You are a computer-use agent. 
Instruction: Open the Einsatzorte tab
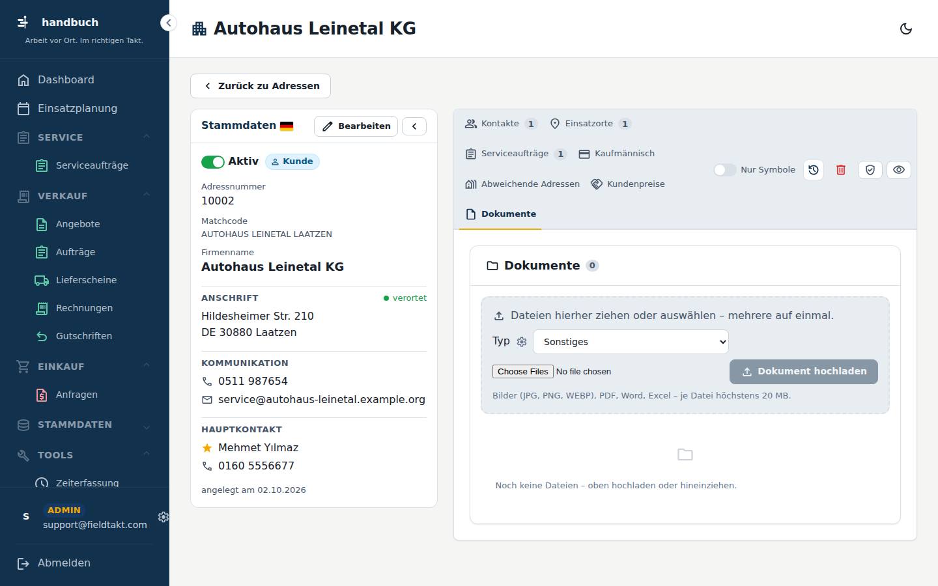pyautogui.click(x=590, y=124)
